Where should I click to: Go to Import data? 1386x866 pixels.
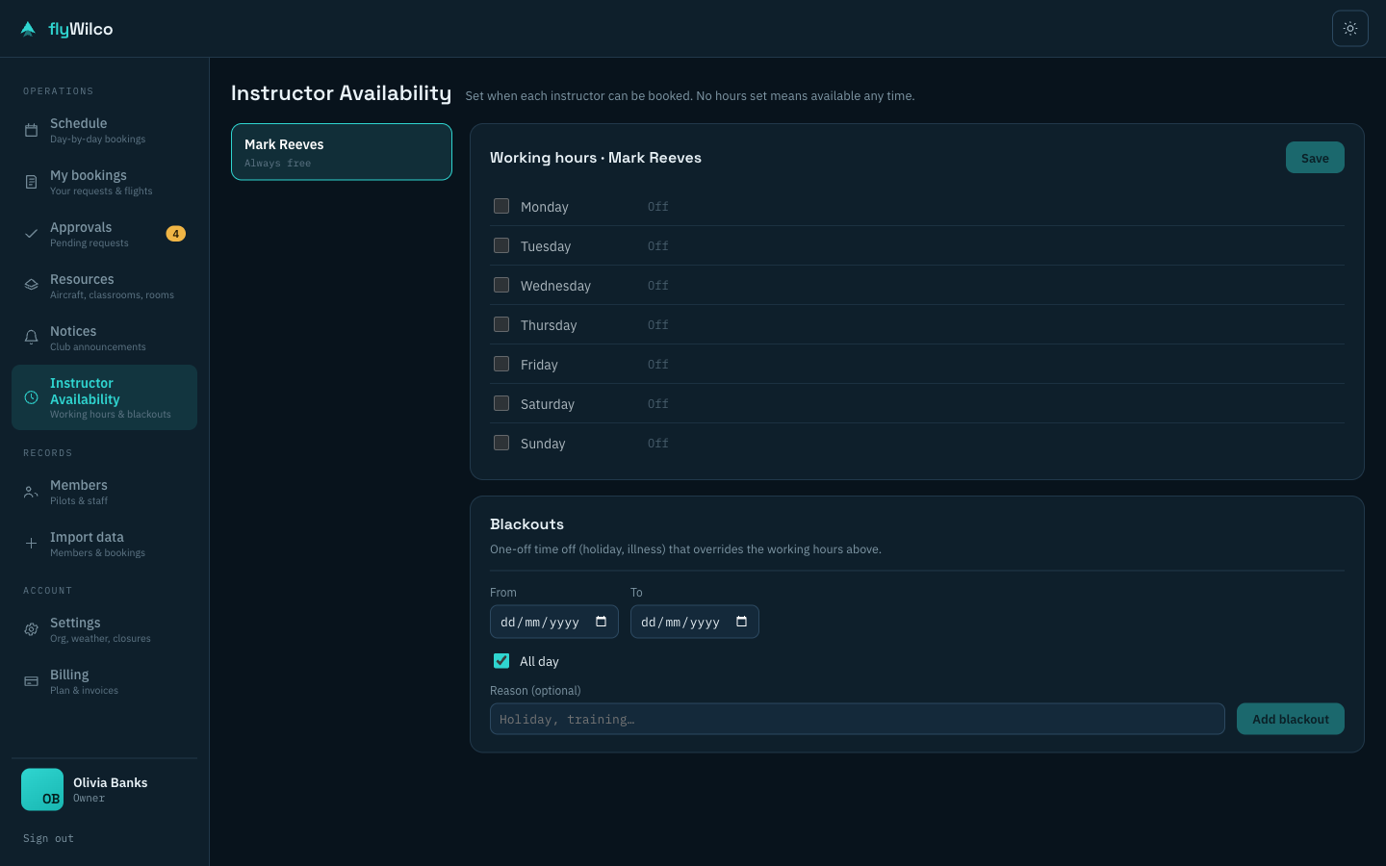(x=104, y=544)
